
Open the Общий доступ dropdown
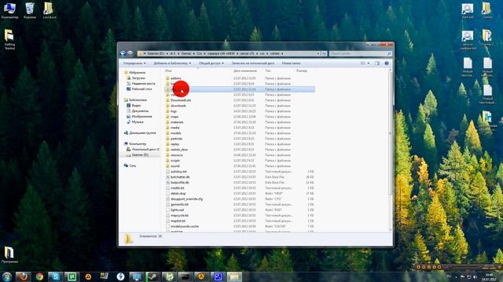click(x=211, y=63)
